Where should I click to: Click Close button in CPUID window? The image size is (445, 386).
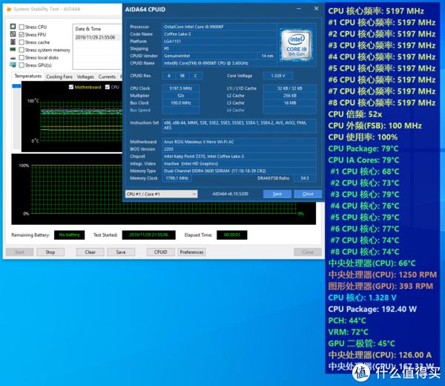point(308,194)
